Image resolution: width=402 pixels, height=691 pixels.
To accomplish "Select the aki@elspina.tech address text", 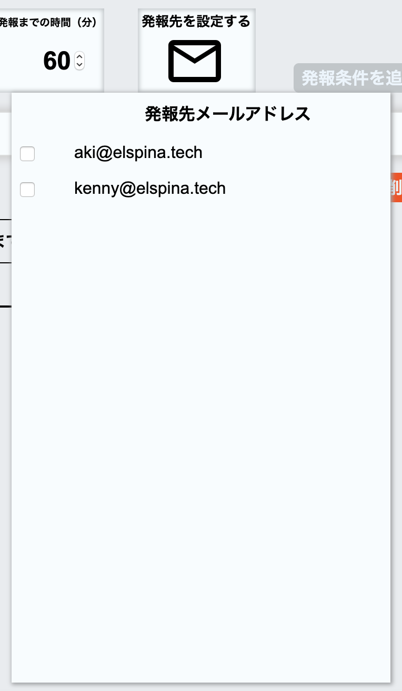I will pyautogui.click(x=138, y=153).
